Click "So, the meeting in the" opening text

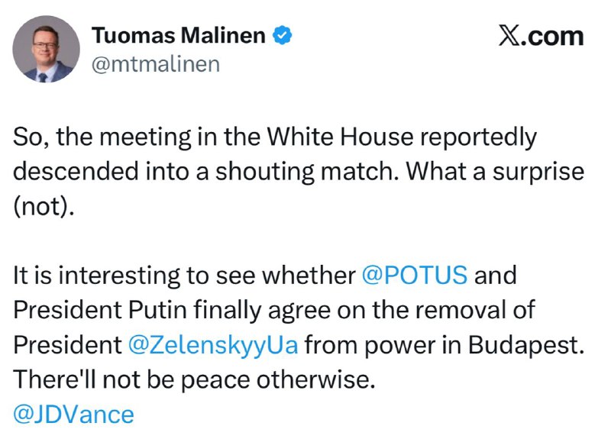(x=128, y=137)
